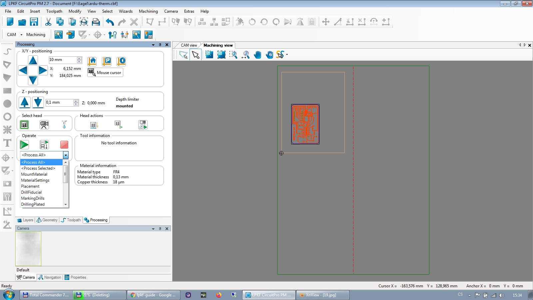Select the pan hand tool
This screenshot has height=300, width=533.
258,55
